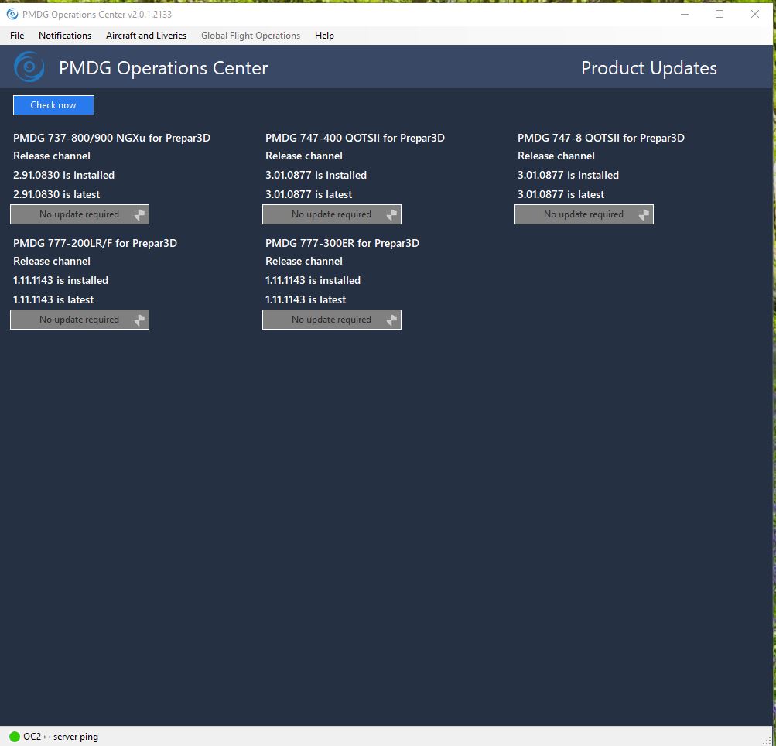Click No update required for 747-400 QOTSII
This screenshot has height=746, width=776.
(x=331, y=214)
